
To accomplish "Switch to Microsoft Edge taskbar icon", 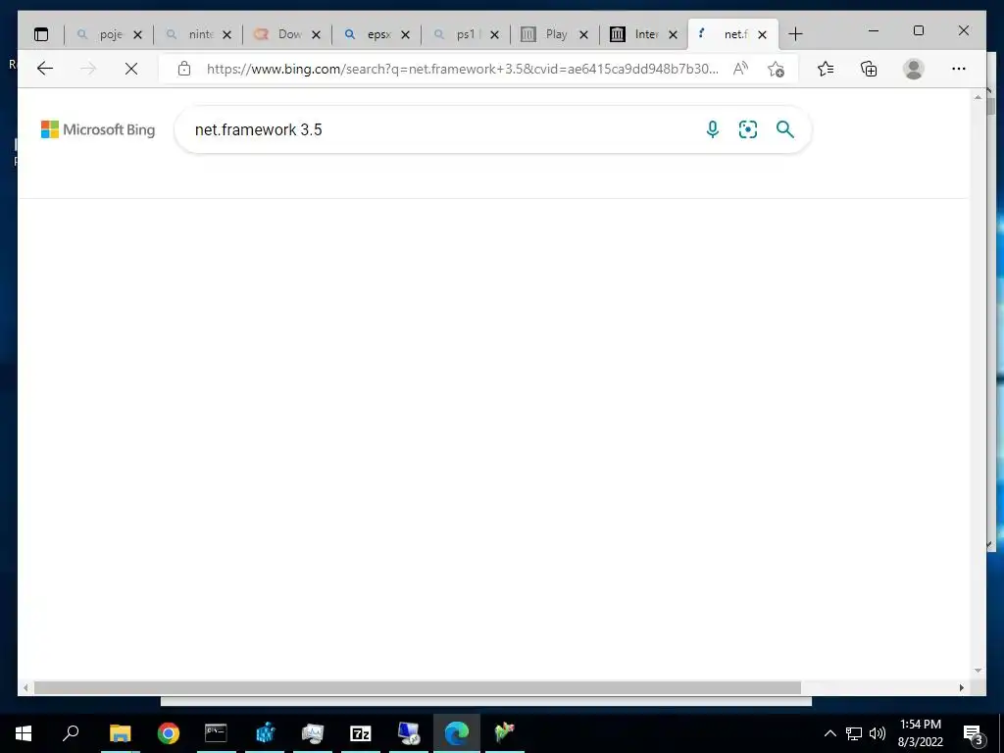I will [x=457, y=733].
